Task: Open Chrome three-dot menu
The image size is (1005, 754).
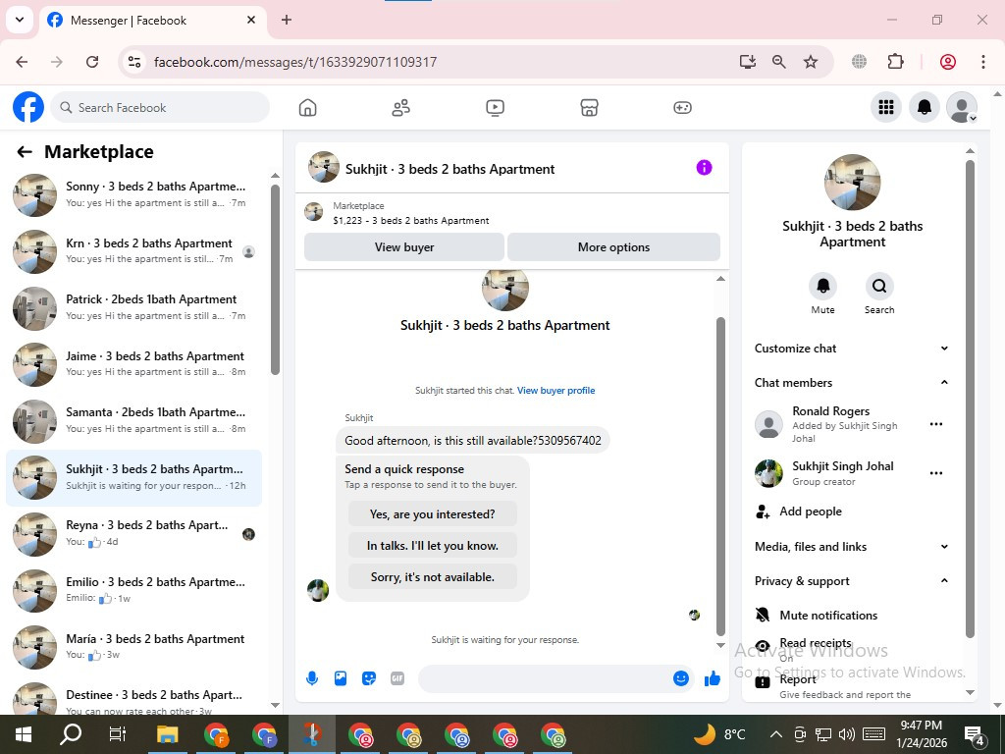Action: (982, 62)
